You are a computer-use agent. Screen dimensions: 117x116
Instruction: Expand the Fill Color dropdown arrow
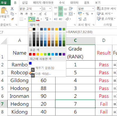coord(34,19)
